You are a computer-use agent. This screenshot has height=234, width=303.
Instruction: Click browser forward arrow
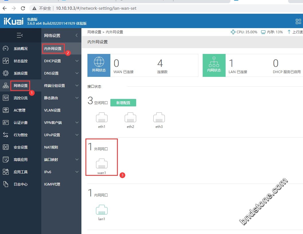[x=14, y=8]
